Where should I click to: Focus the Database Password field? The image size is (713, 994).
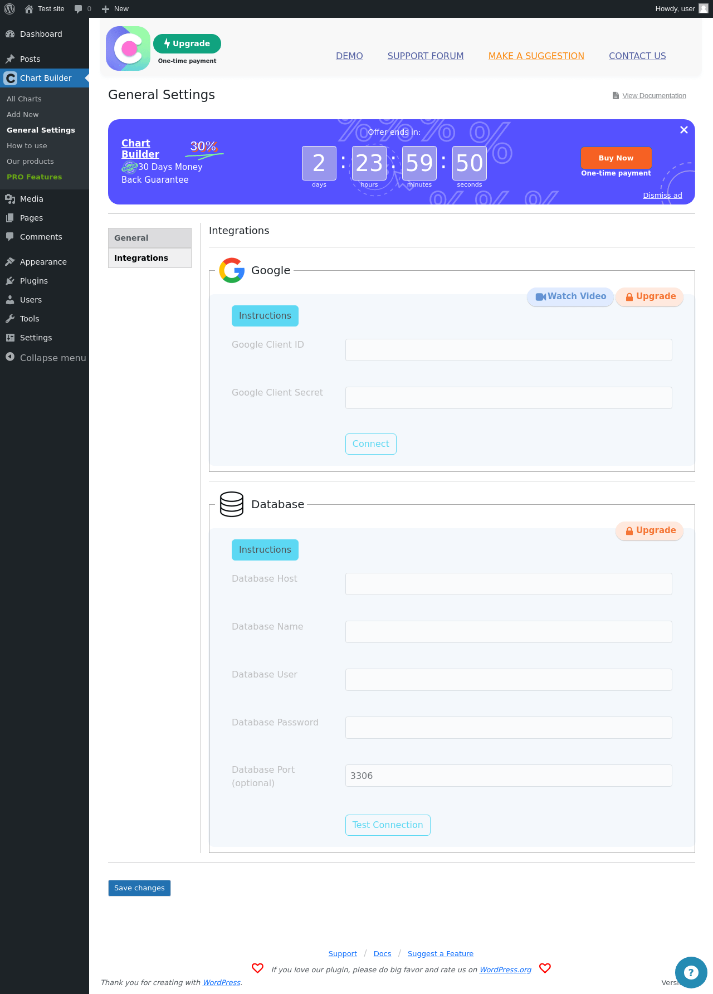point(509,728)
